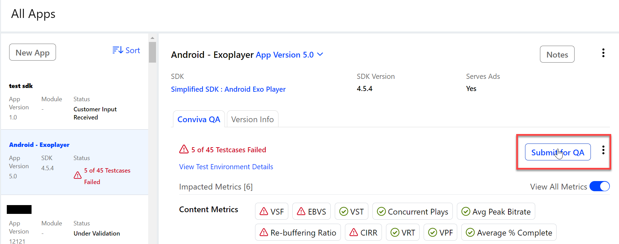This screenshot has height=244, width=619.
Task: Click the passed VST metric chip
Action: [x=351, y=212]
